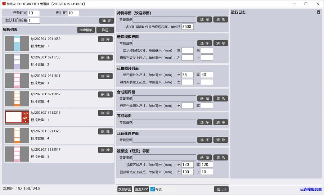Close the 运行日志 log panel
Screen dimensions: 324x195
pos(319,12)
